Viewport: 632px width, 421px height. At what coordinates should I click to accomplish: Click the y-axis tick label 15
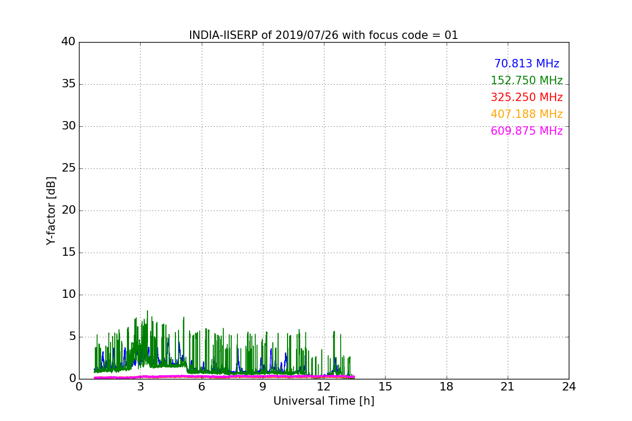(68, 253)
